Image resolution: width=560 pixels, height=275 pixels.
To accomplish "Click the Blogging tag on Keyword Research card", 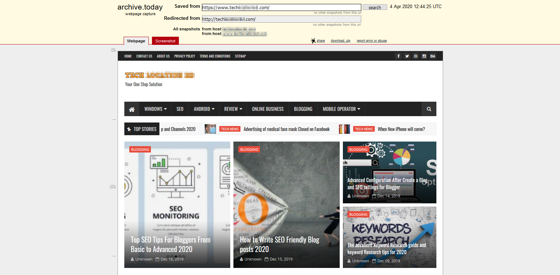I will [358, 214].
